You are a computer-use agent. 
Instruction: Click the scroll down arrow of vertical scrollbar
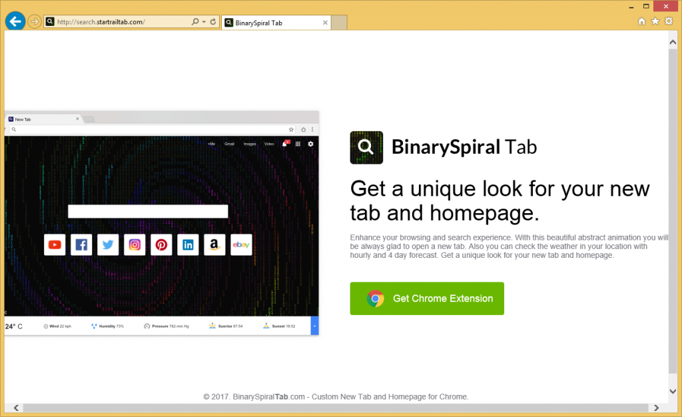[x=673, y=391]
